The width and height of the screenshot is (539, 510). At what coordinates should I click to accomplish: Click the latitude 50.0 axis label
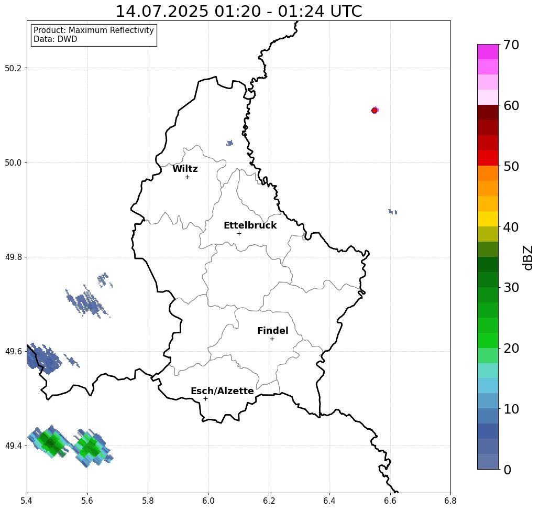click(13, 162)
